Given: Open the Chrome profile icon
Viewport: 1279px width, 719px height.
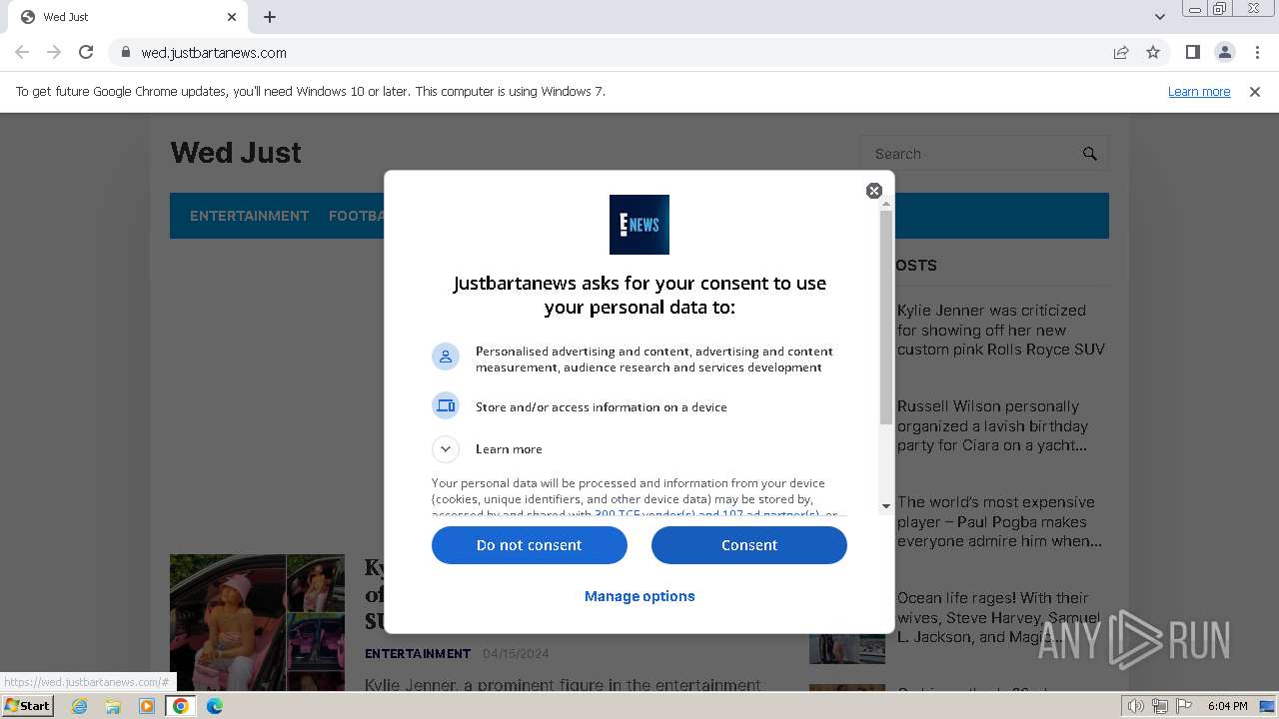Looking at the screenshot, I should pyautogui.click(x=1225, y=52).
